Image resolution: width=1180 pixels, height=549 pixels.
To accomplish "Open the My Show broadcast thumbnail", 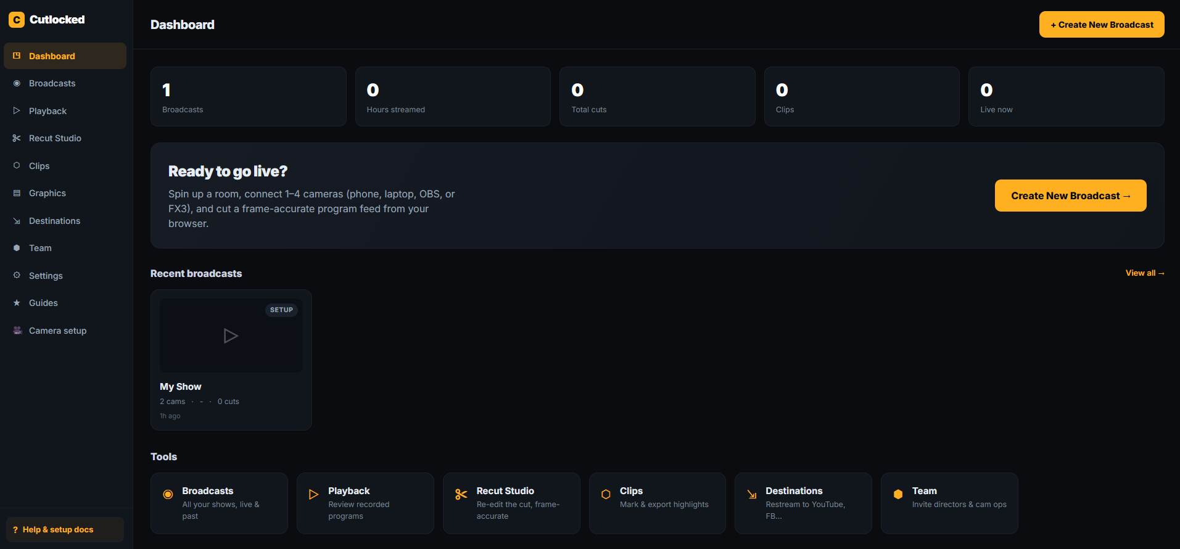I will (x=231, y=336).
